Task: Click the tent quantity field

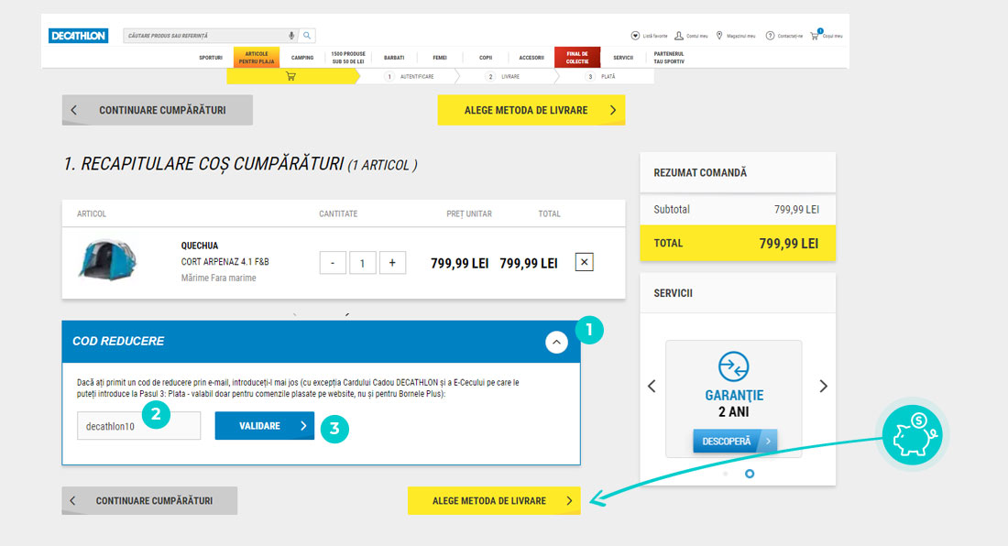Action: 363,263
